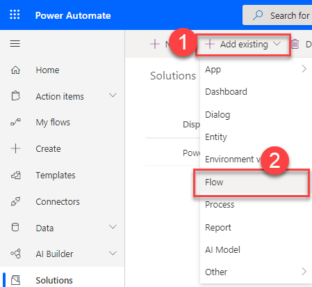Click the Solutions icon in sidebar
The height and width of the screenshot is (287, 312).
[15, 280]
